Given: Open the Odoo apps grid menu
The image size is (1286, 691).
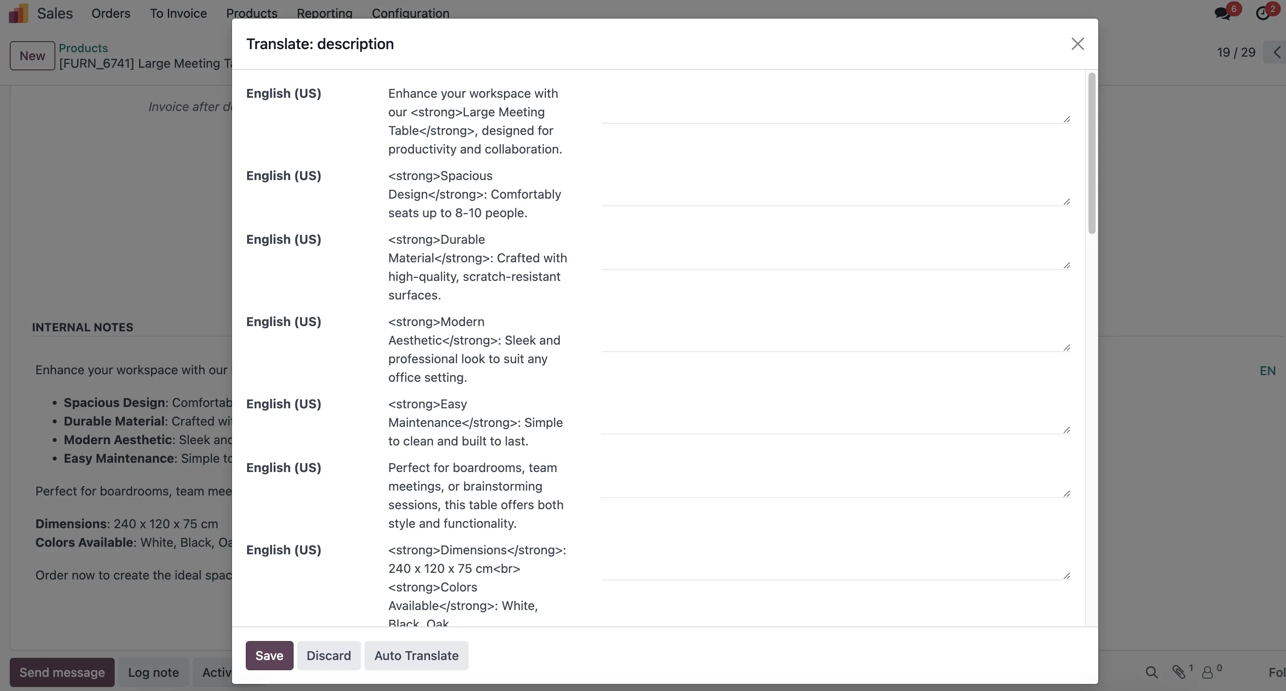Looking at the screenshot, I should click(x=18, y=13).
